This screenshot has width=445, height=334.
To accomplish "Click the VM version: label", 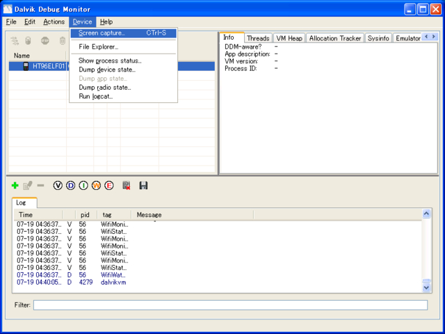I will click(241, 61).
